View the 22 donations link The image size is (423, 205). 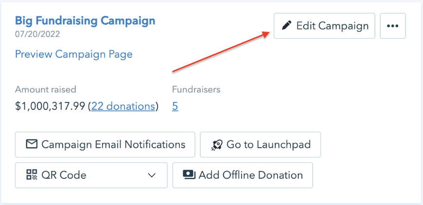coord(123,106)
